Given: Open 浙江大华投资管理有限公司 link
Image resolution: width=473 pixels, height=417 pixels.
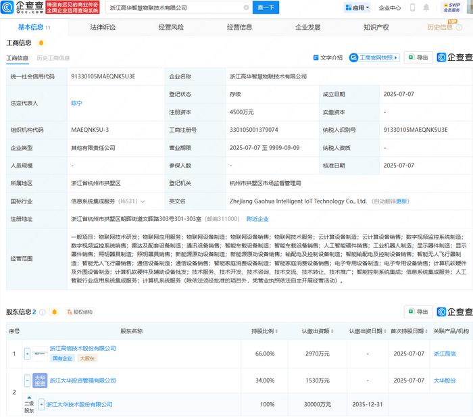Looking at the screenshot, I should (x=82, y=381).
